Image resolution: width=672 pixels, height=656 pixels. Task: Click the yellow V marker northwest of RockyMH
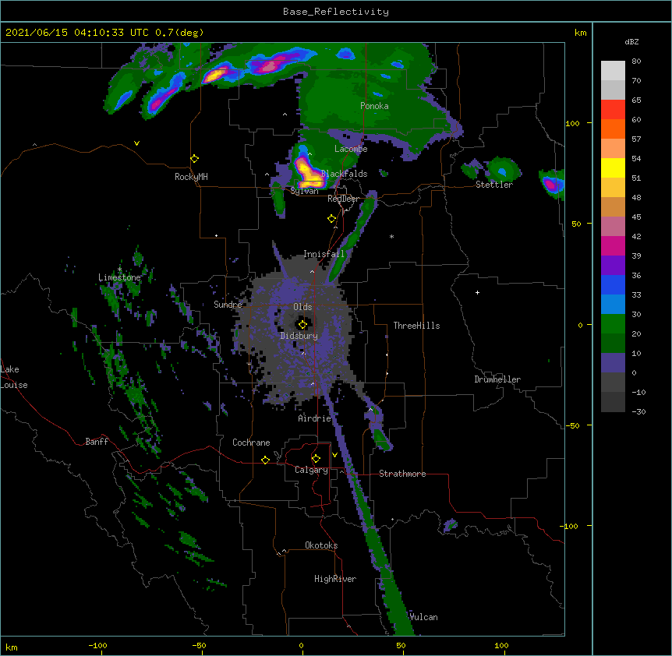136,143
